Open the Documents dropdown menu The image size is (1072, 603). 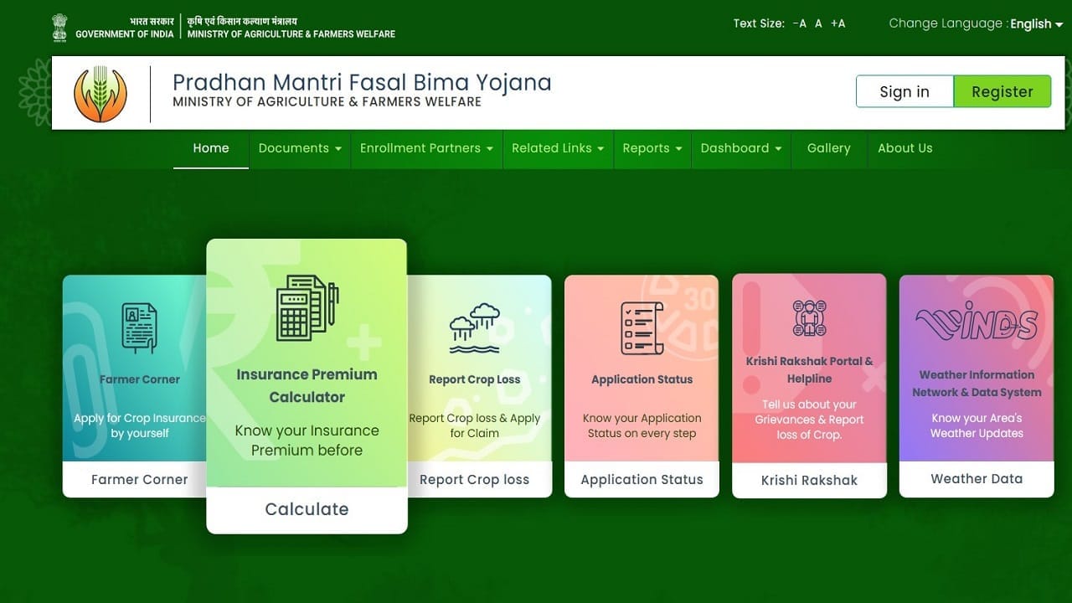(x=300, y=148)
